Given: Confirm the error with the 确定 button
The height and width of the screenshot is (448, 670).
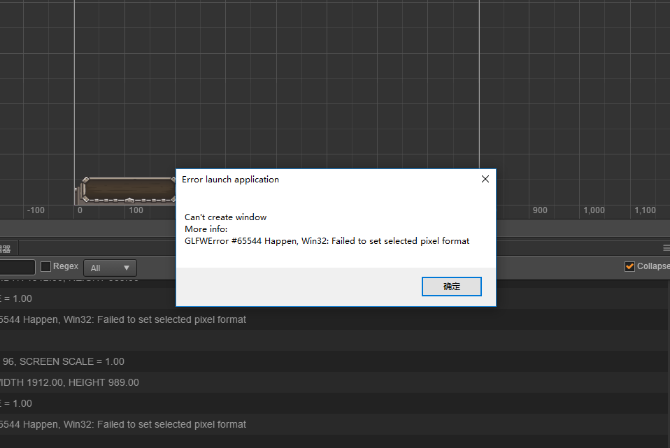Looking at the screenshot, I should click(451, 286).
